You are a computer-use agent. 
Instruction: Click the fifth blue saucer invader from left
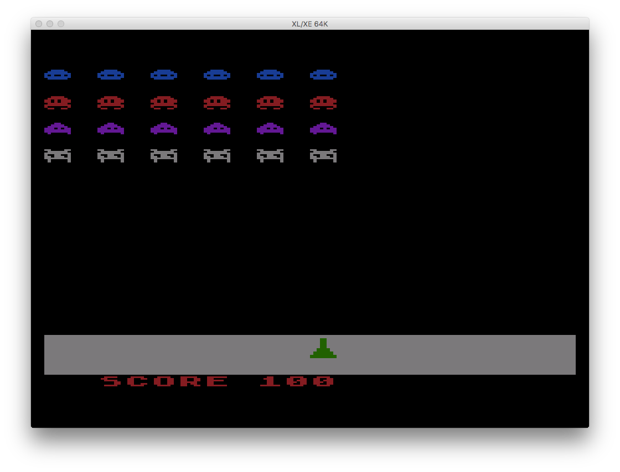coord(270,75)
